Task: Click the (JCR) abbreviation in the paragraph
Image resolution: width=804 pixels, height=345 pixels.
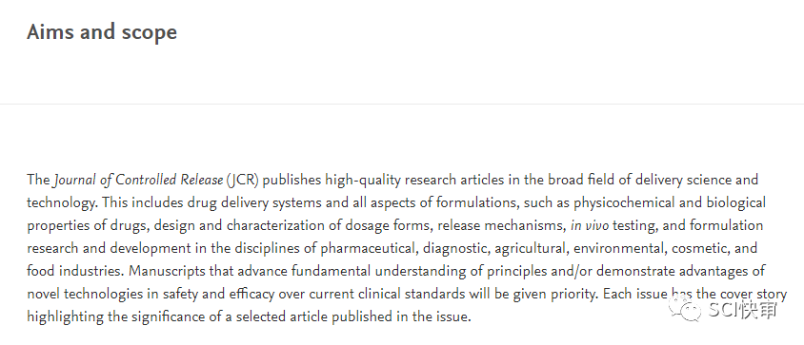Action: (243, 181)
